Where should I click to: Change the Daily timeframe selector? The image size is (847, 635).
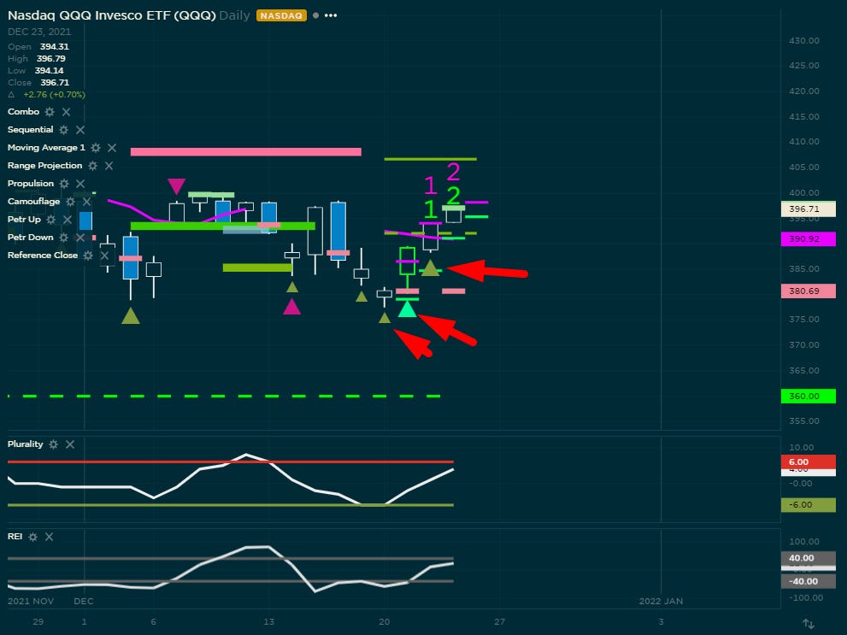click(x=234, y=15)
